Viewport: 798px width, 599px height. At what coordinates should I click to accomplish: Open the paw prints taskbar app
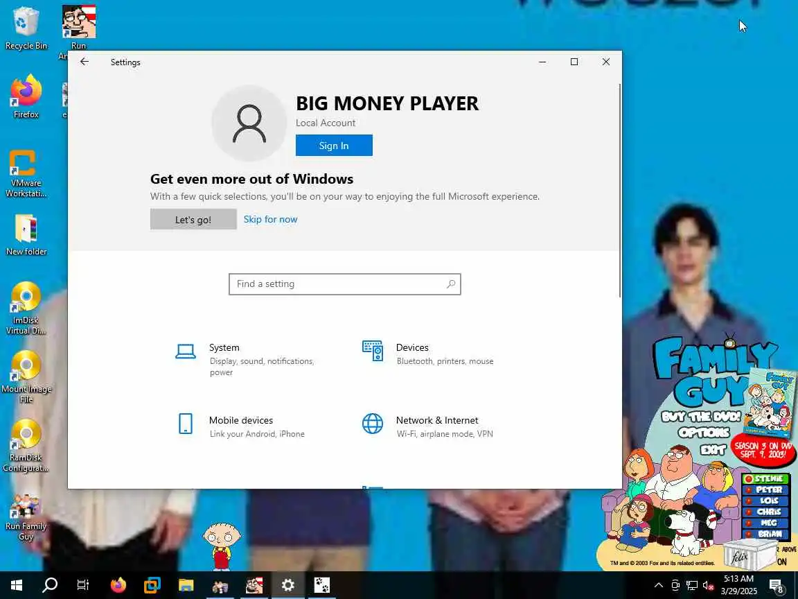[x=321, y=585]
